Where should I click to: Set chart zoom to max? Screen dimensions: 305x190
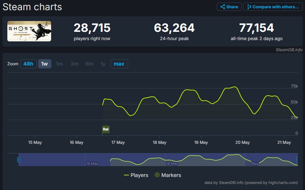(119, 64)
